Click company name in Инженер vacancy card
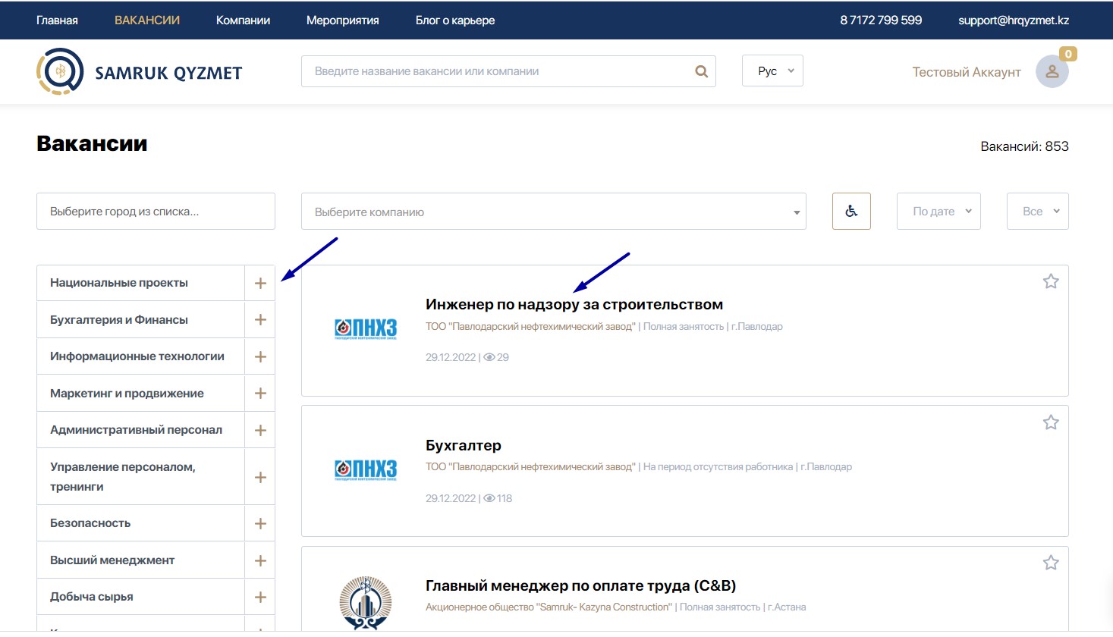This screenshot has height=637, width=1113. [530, 327]
